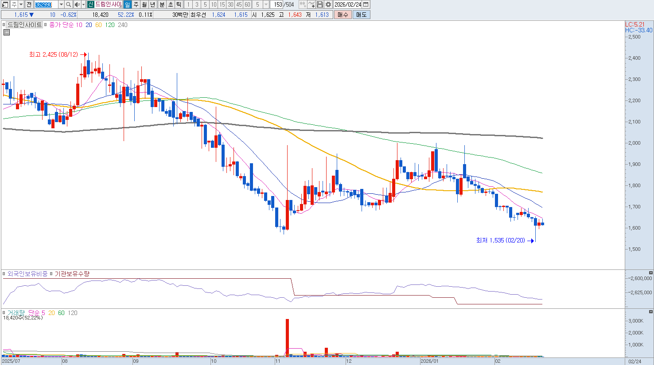Image resolution: width=654 pixels, height=365 pixels.
Task: Open the calendar date picker icon
Action: coord(366,4)
